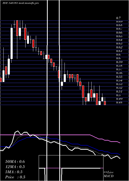Click the 0.68 price axis label
The width and height of the screenshot is (129, 181).
click(119, 25)
